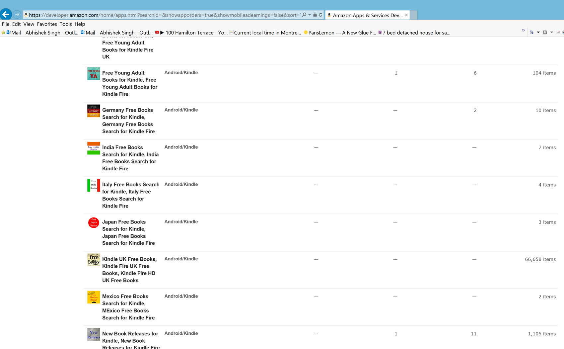Open the Home button dropdown arrow
Viewport: 564px width, 349px height.
coord(538,33)
